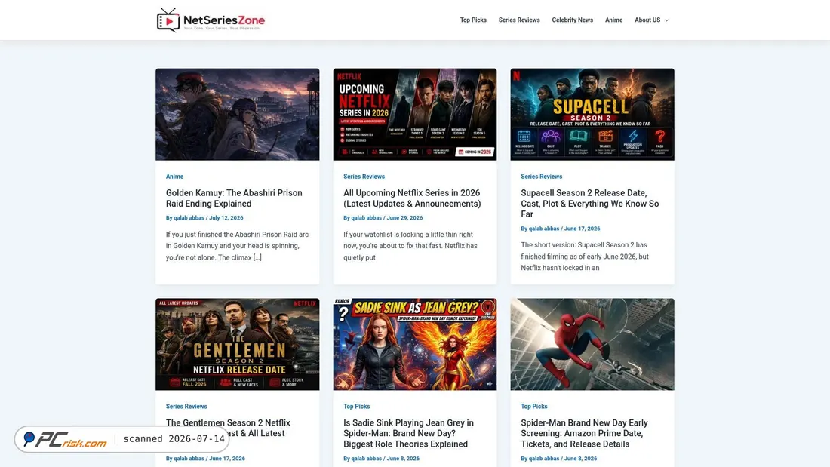Click the "If your watchlist is looking" excerpt
Viewport: 830px width, 467px height.
pyautogui.click(x=410, y=246)
